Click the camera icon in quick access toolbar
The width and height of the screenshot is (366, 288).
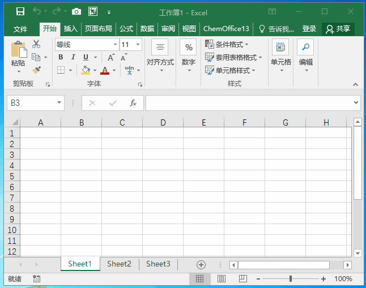76,11
